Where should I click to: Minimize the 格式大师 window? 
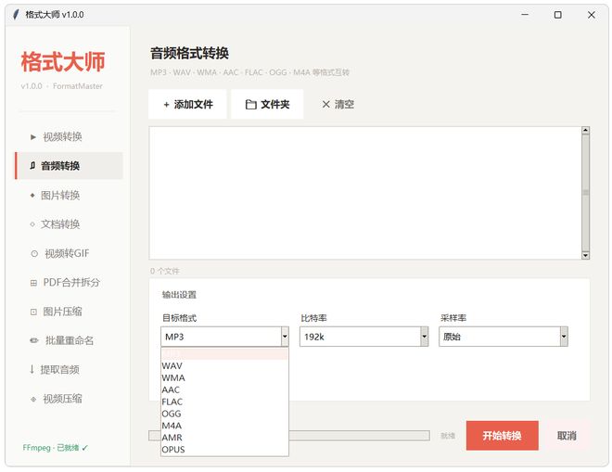(x=525, y=15)
